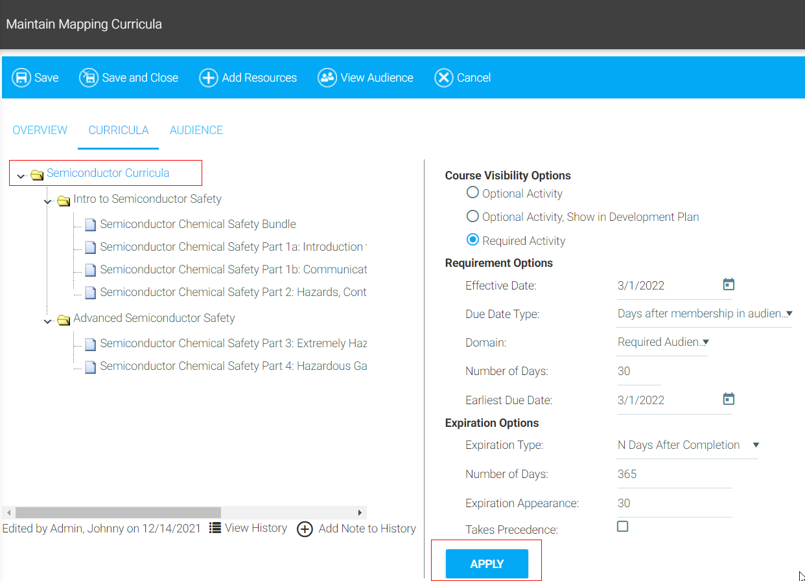Click the expiration Number of Days field showing 365
The image size is (805, 581).
click(x=674, y=474)
